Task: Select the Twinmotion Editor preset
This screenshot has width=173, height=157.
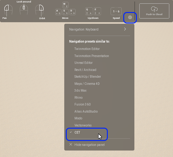Action: click(x=87, y=49)
